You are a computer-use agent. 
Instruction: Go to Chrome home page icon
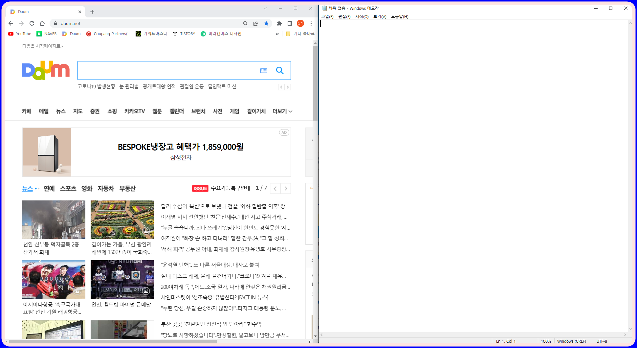[42, 23]
